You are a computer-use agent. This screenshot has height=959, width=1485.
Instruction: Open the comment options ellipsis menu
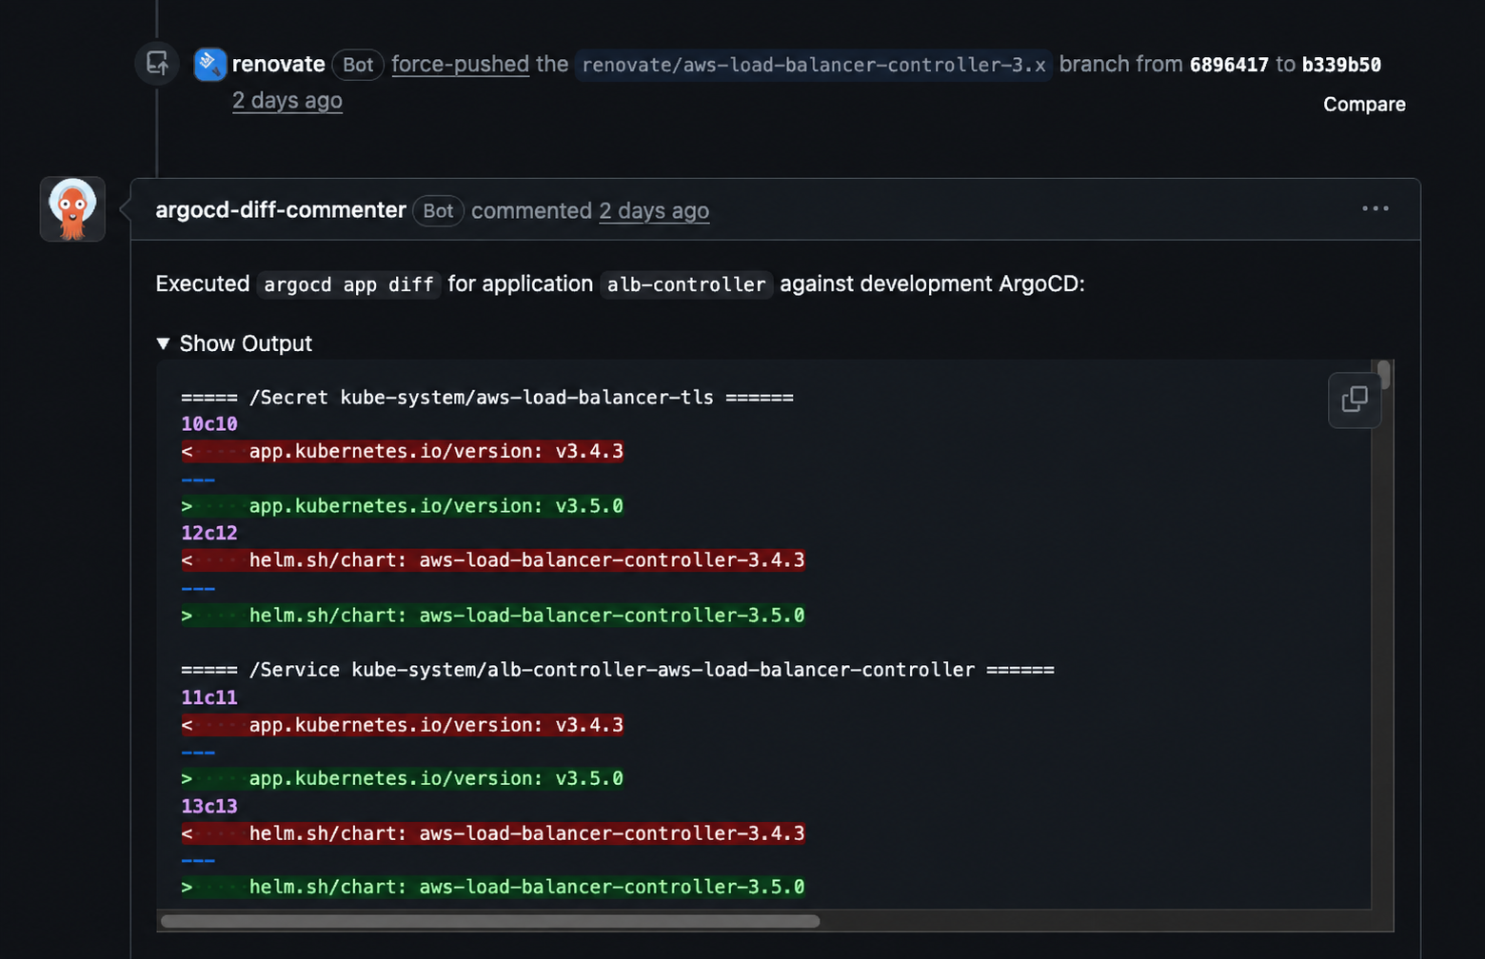coord(1376,208)
